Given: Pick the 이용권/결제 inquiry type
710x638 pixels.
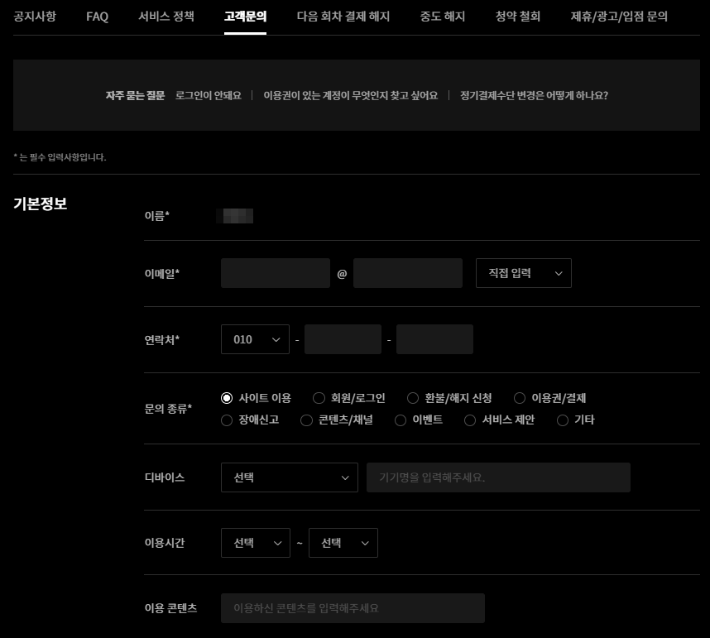Looking at the screenshot, I should pos(519,398).
